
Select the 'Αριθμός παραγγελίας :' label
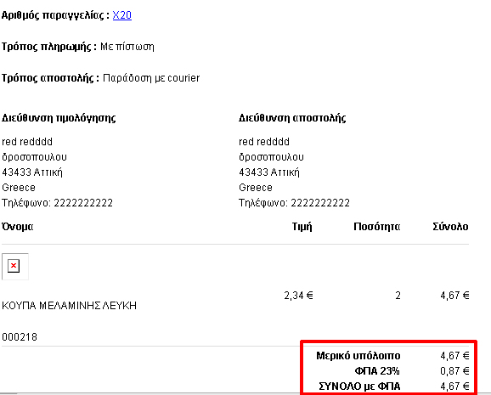55,15
